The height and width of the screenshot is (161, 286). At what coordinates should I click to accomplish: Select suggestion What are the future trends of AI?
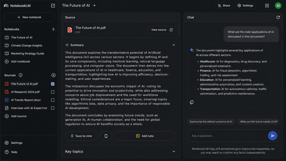coord(259,121)
